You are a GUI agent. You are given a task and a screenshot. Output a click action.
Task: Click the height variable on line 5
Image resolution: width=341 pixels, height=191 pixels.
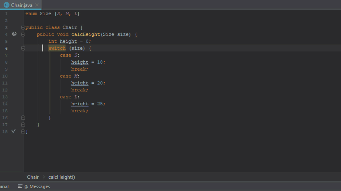68,41
